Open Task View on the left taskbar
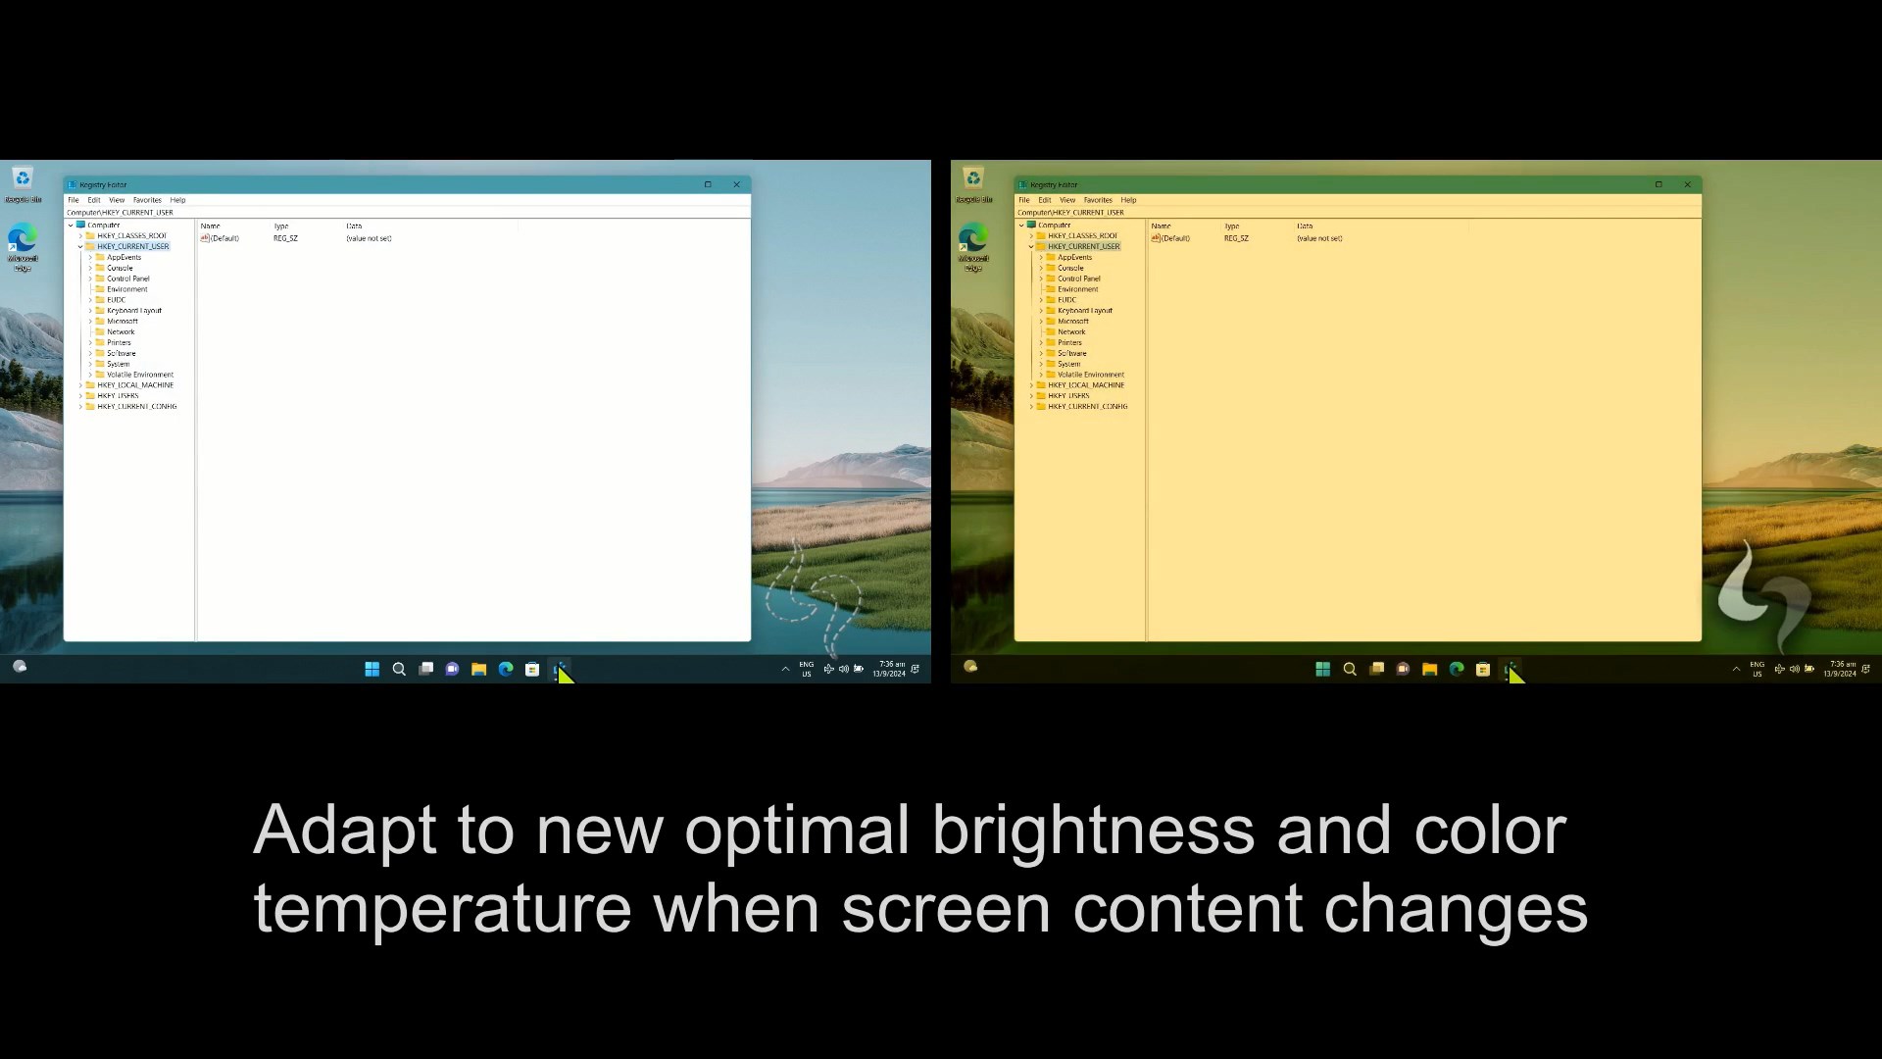The height and width of the screenshot is (1059, 1882). [x=425, y=669]
